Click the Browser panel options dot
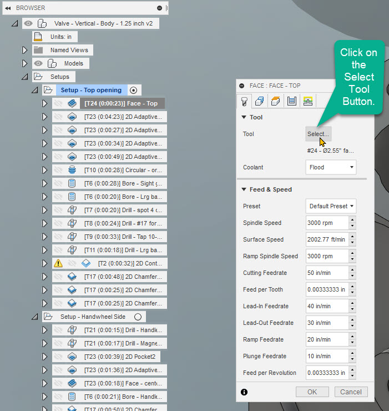The image size is (389, 411). [159, 8]
